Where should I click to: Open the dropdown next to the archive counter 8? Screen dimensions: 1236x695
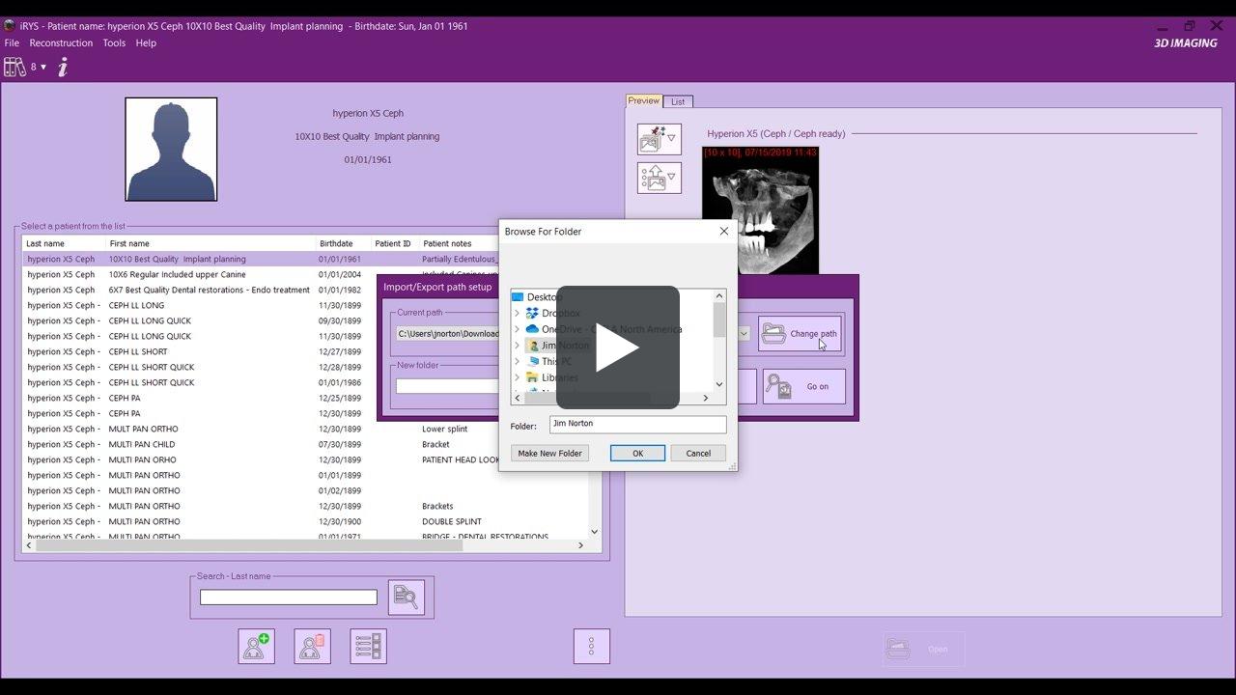coord(42,66)
